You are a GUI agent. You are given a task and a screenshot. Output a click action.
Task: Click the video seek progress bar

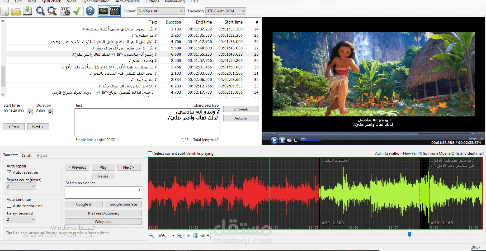click(x=373, y=134)
